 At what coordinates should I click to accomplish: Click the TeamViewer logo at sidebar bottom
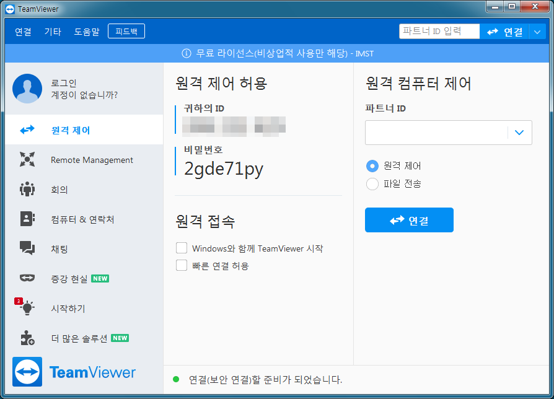click(x=74, y=372)
